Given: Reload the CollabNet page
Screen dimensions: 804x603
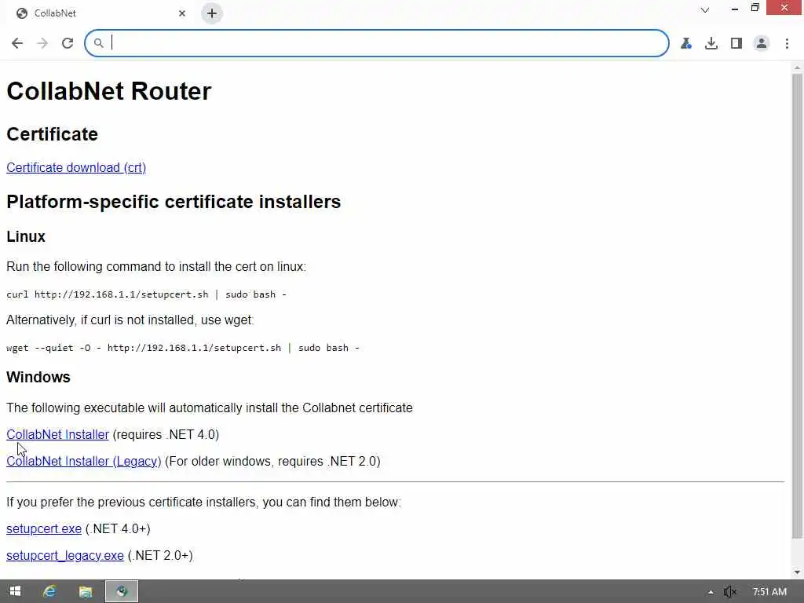Looking at the screenshot, I should 68,43.
